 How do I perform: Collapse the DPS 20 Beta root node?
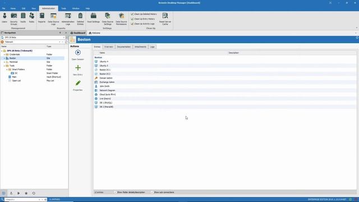2,51
